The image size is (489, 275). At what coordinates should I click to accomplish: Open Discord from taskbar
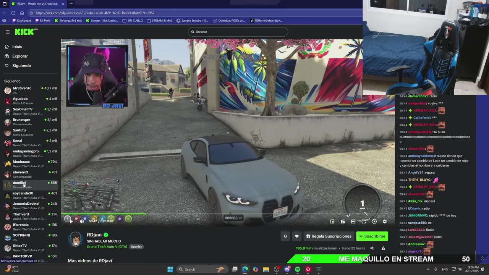(x=287, y=269)
